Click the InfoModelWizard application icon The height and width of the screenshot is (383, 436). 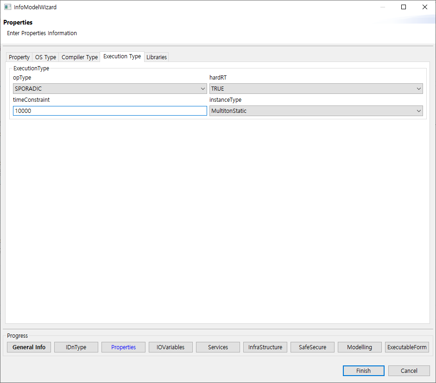point(6,7)
